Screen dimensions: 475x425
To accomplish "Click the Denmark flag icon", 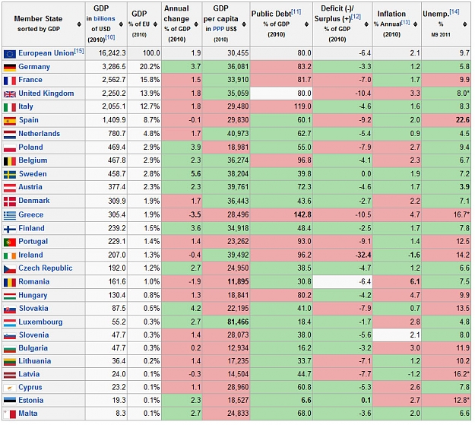I will [10, 201].
